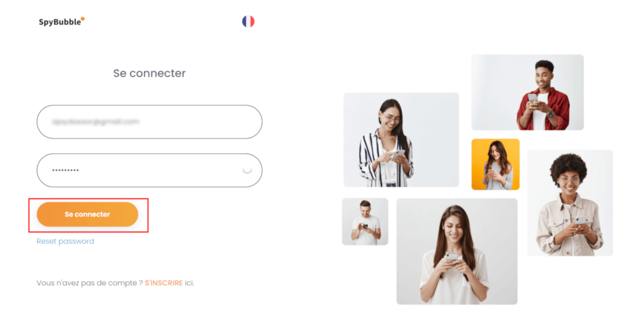Click the word 'ici' after S'INSCRIRE
This screenshot has width=629, height=321.
coord(189,283)
